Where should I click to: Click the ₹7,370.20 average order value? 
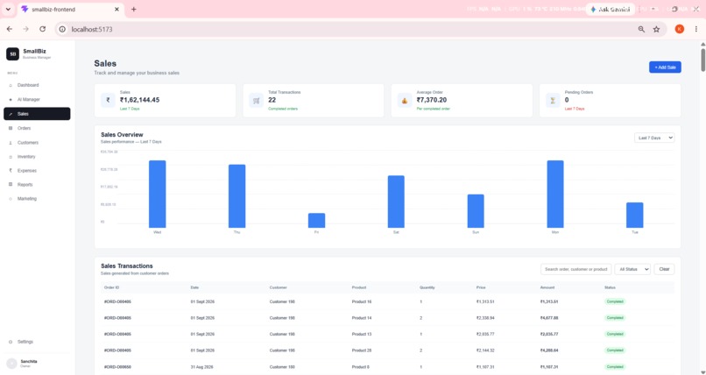[x=432, y=100]
